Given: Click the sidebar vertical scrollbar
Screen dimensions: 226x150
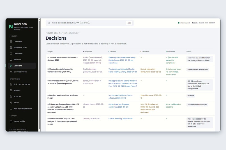Looking at the screenshot, I should (39, 75).
